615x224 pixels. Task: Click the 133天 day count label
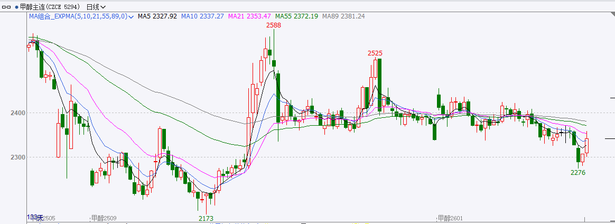pyautogui.click(x=34, y=217)
